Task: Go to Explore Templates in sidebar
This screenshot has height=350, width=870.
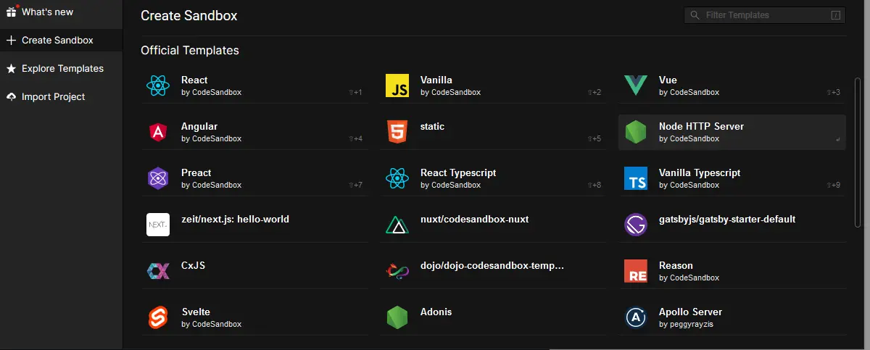Action: (x=62, y=69)
